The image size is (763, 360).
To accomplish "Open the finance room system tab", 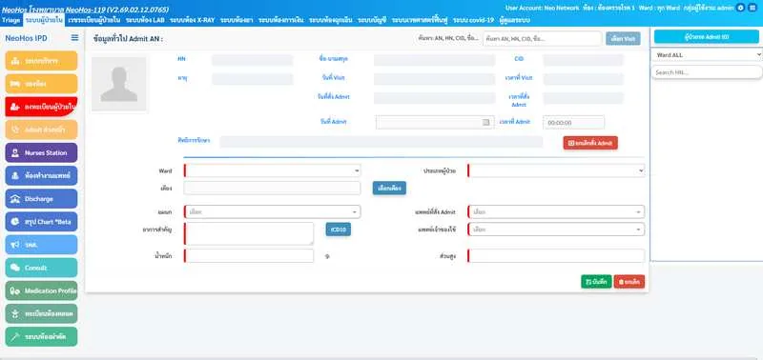I will (x=281, y=20).
